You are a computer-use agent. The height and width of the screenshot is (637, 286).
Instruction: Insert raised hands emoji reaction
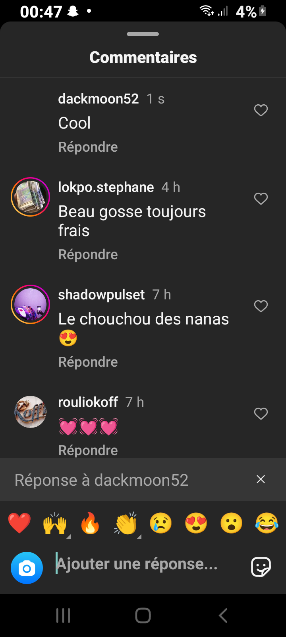coord(55,523)
